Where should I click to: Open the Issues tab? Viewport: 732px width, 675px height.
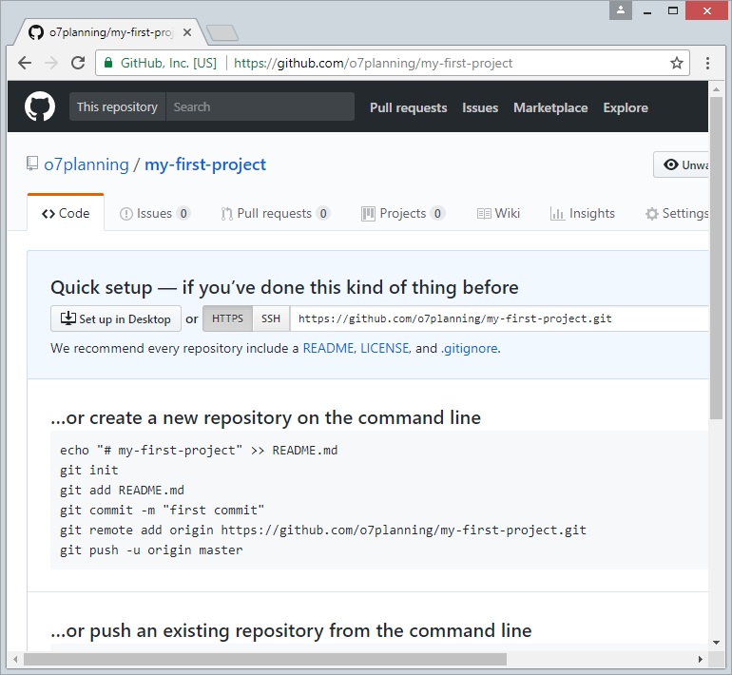pyautogui.click(x=155, y=213)
